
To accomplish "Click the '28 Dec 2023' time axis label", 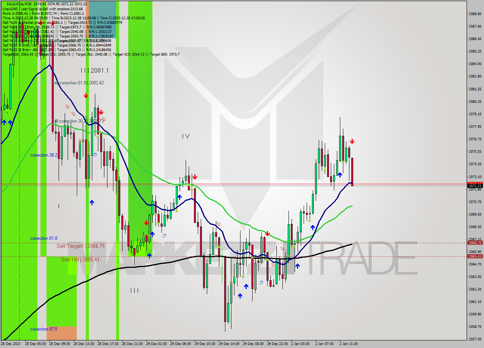I will [x=11, y=344].
